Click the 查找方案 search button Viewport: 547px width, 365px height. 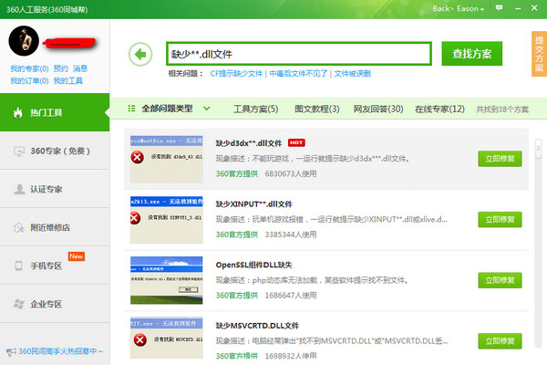click(472, 54)
